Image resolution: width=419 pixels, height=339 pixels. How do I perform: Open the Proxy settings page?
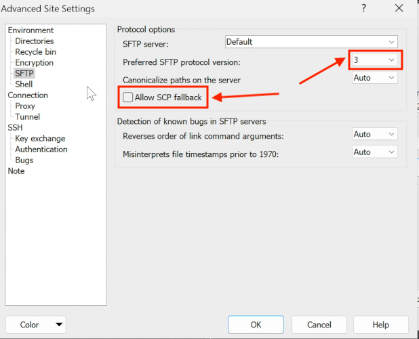pyautogui.click(x=25, y=106)
